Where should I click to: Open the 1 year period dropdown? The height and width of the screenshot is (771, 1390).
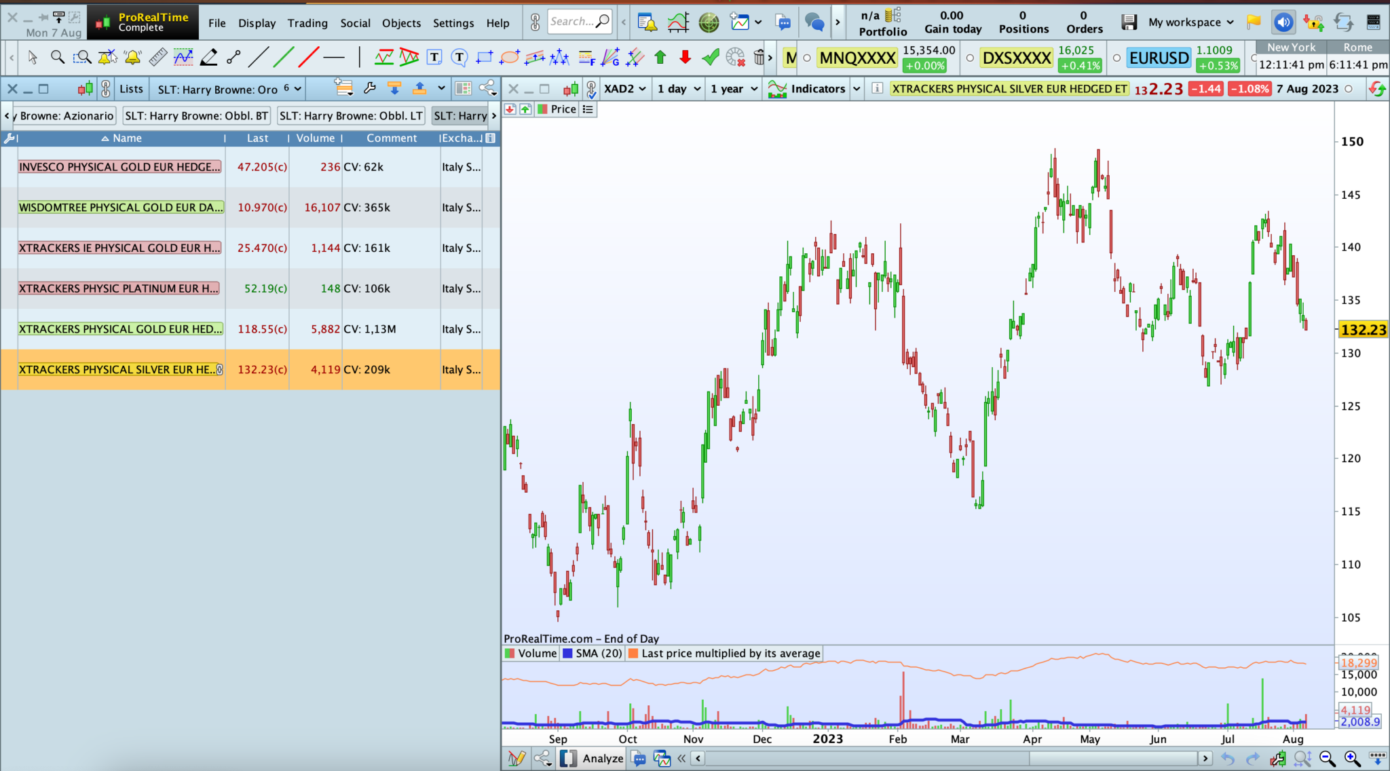pos(734,89)
